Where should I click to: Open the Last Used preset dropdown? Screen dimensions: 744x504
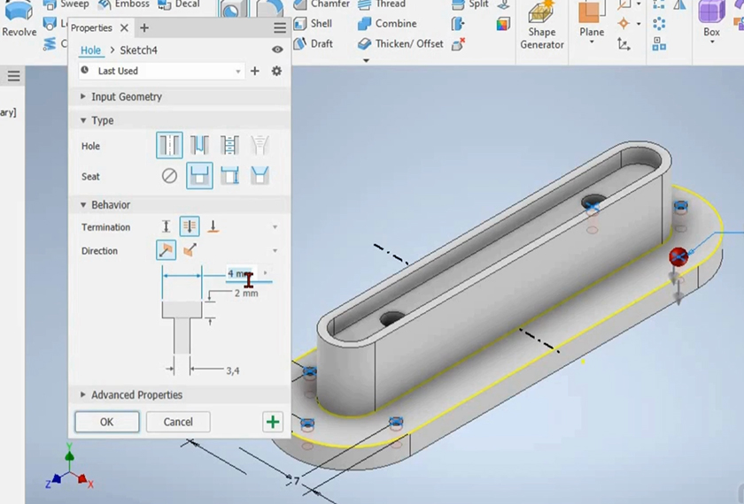click(x=161, y=71)
